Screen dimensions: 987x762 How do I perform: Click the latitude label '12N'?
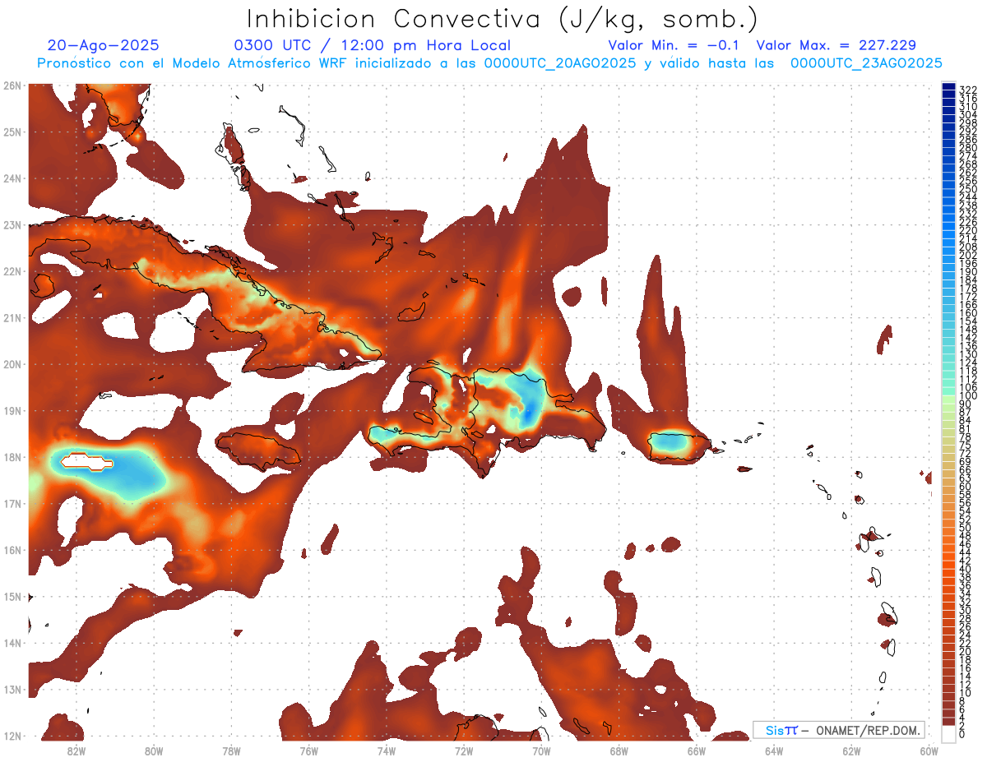(x=12, y=736)
